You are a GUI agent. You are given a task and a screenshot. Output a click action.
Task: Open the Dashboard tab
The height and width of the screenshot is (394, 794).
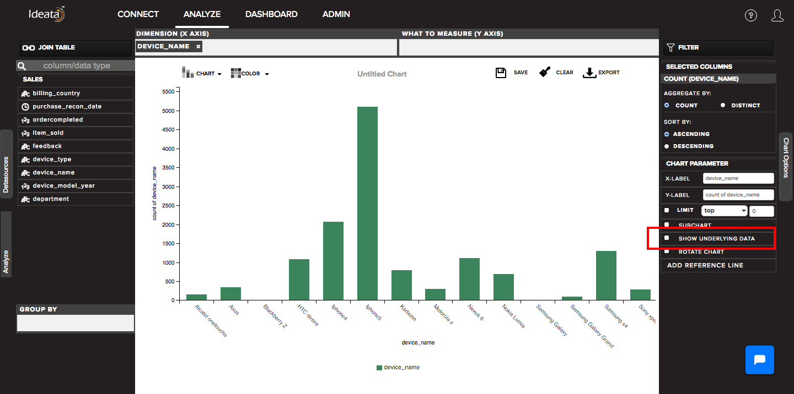[x=271, y=14]
